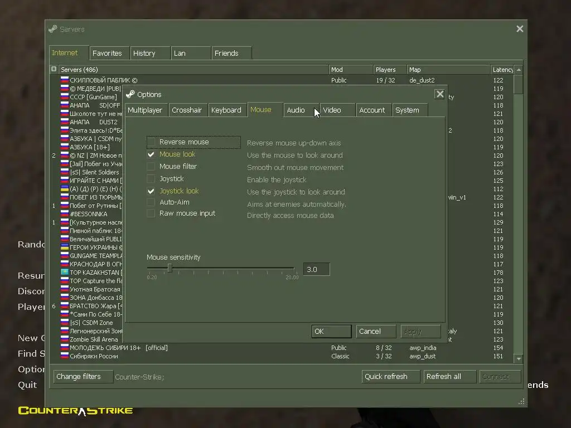
Task: Sort servers by Map column header
Action: 449,70
